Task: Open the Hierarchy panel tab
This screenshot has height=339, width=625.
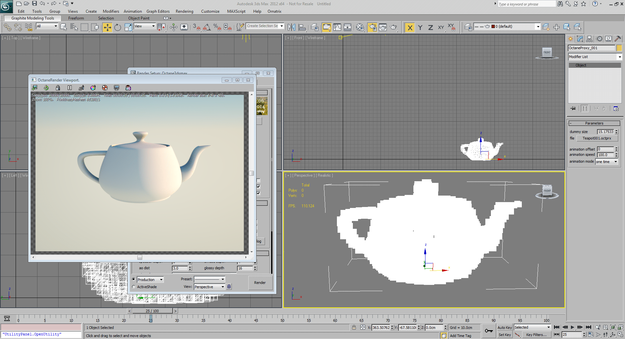Action: point(590,39)
